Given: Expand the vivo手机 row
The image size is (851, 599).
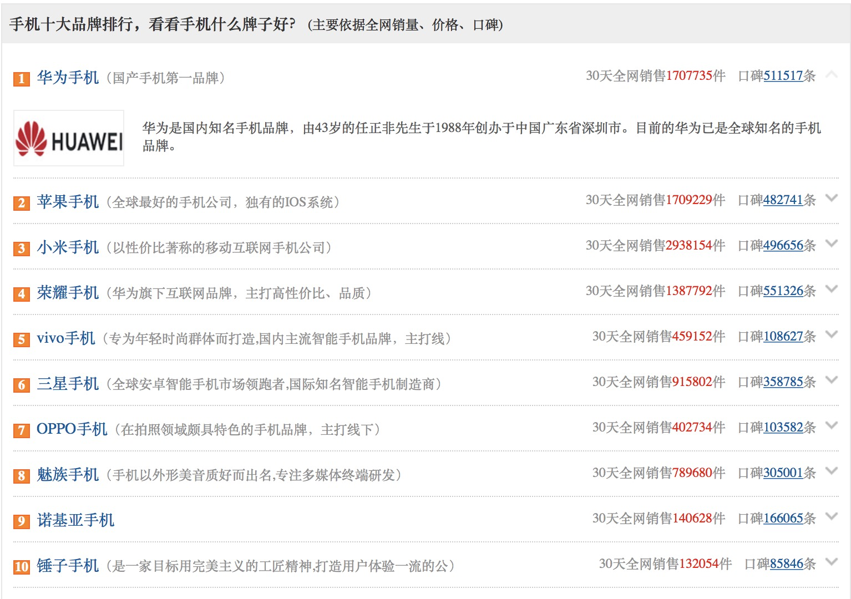Looking at the screenshot, I should tap(831, 334).
